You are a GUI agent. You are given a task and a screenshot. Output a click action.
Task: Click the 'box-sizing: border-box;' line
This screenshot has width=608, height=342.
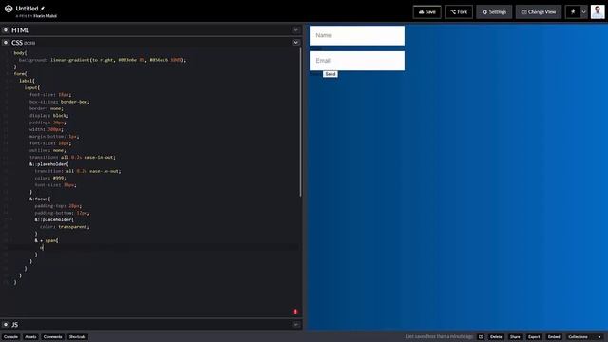tap(59, 102)
